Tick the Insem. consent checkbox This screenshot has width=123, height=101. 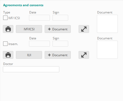(5, 44)
